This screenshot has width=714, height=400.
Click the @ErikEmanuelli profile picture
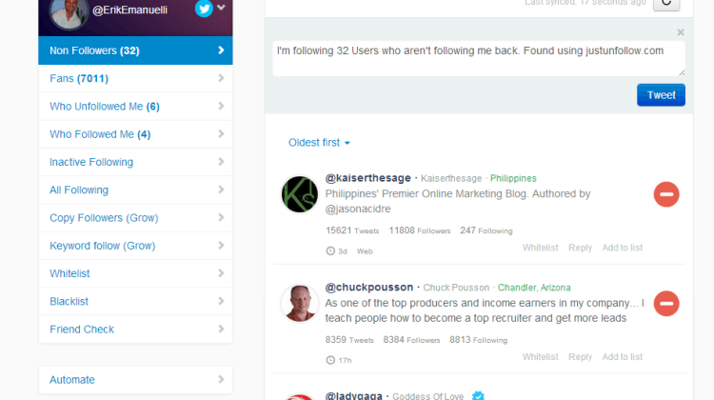click(69, 12)
